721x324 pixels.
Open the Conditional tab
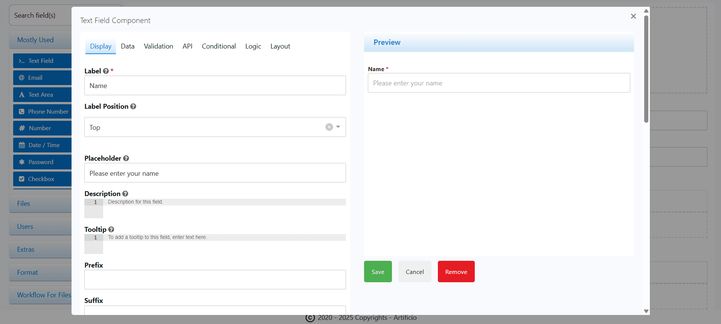(x=219, y=46)
